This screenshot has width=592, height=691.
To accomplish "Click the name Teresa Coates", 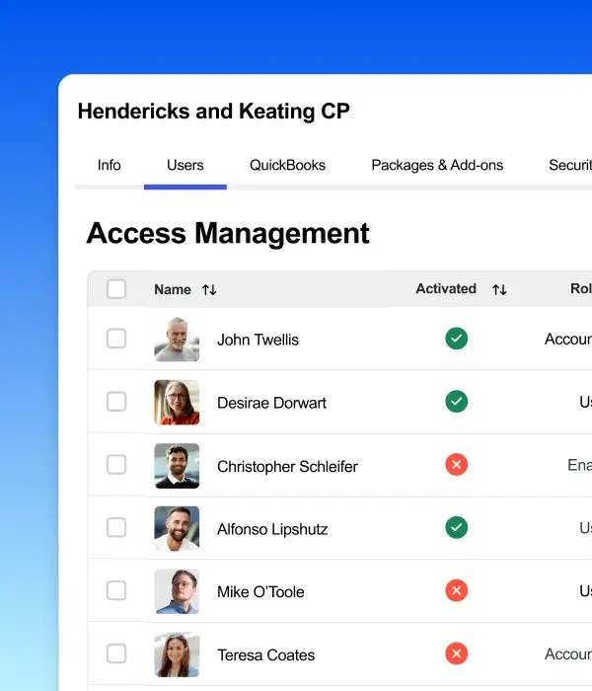I will (265, 654).
